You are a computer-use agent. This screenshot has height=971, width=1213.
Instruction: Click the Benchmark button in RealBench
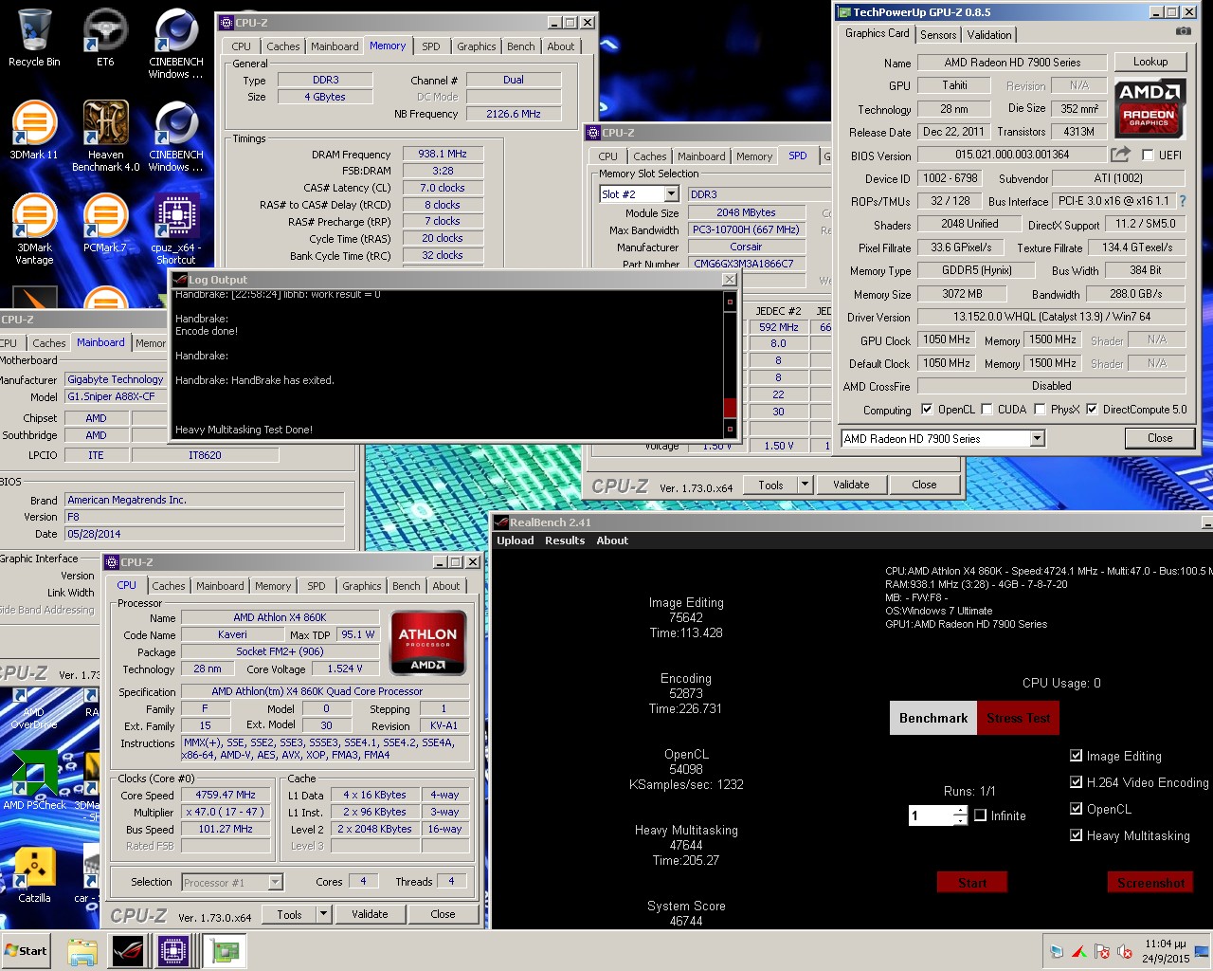[x=933, y=718]
